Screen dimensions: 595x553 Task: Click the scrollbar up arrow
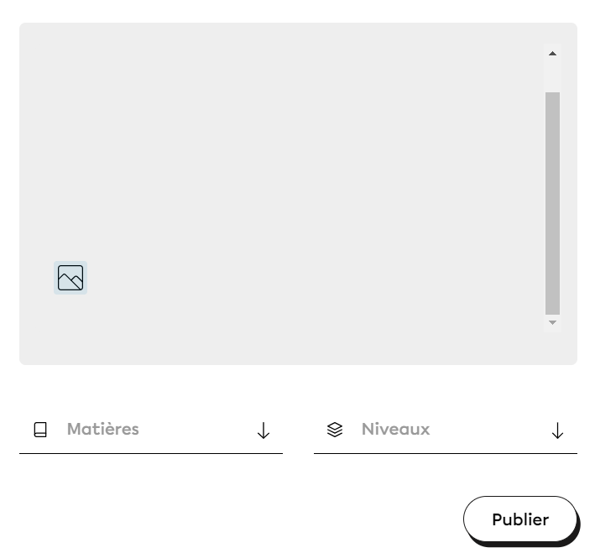pos(552,55)
